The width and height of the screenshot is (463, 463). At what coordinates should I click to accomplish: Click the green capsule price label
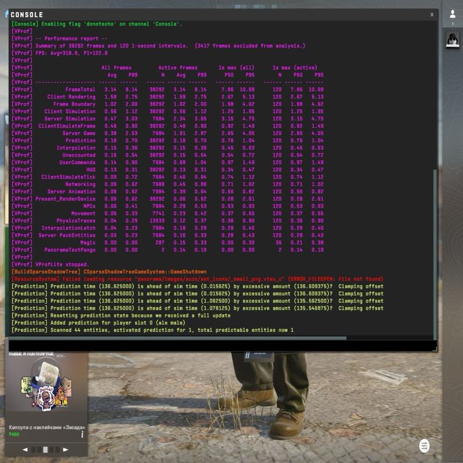tap(14, 435)
